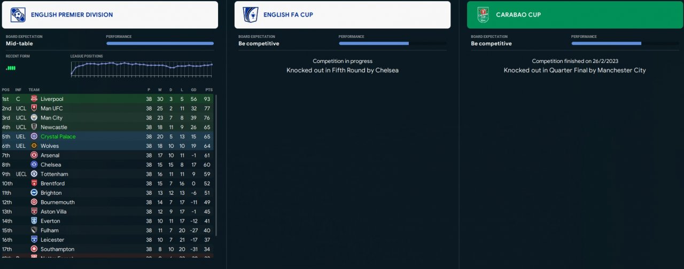
Task: Click the Crystal Palace club badge
Action: [34, 137]
